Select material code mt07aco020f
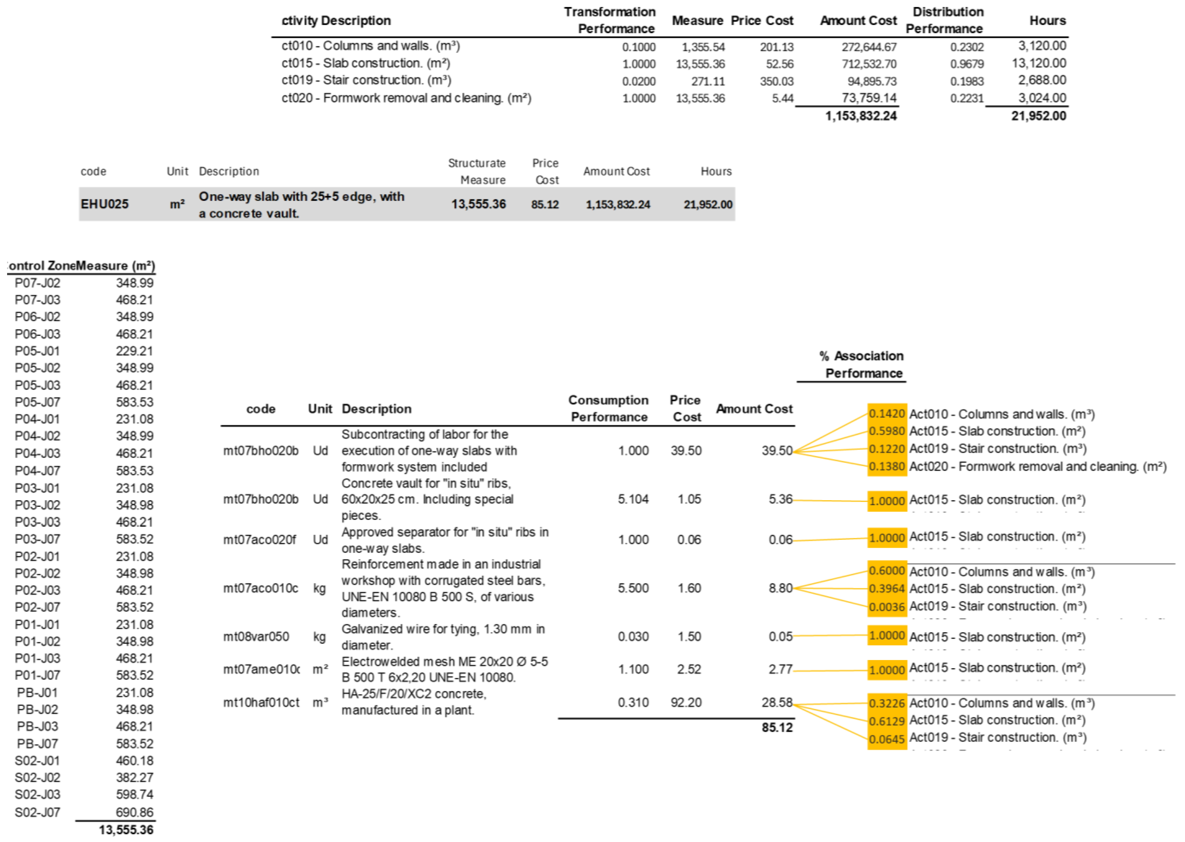 click(259, 540)
